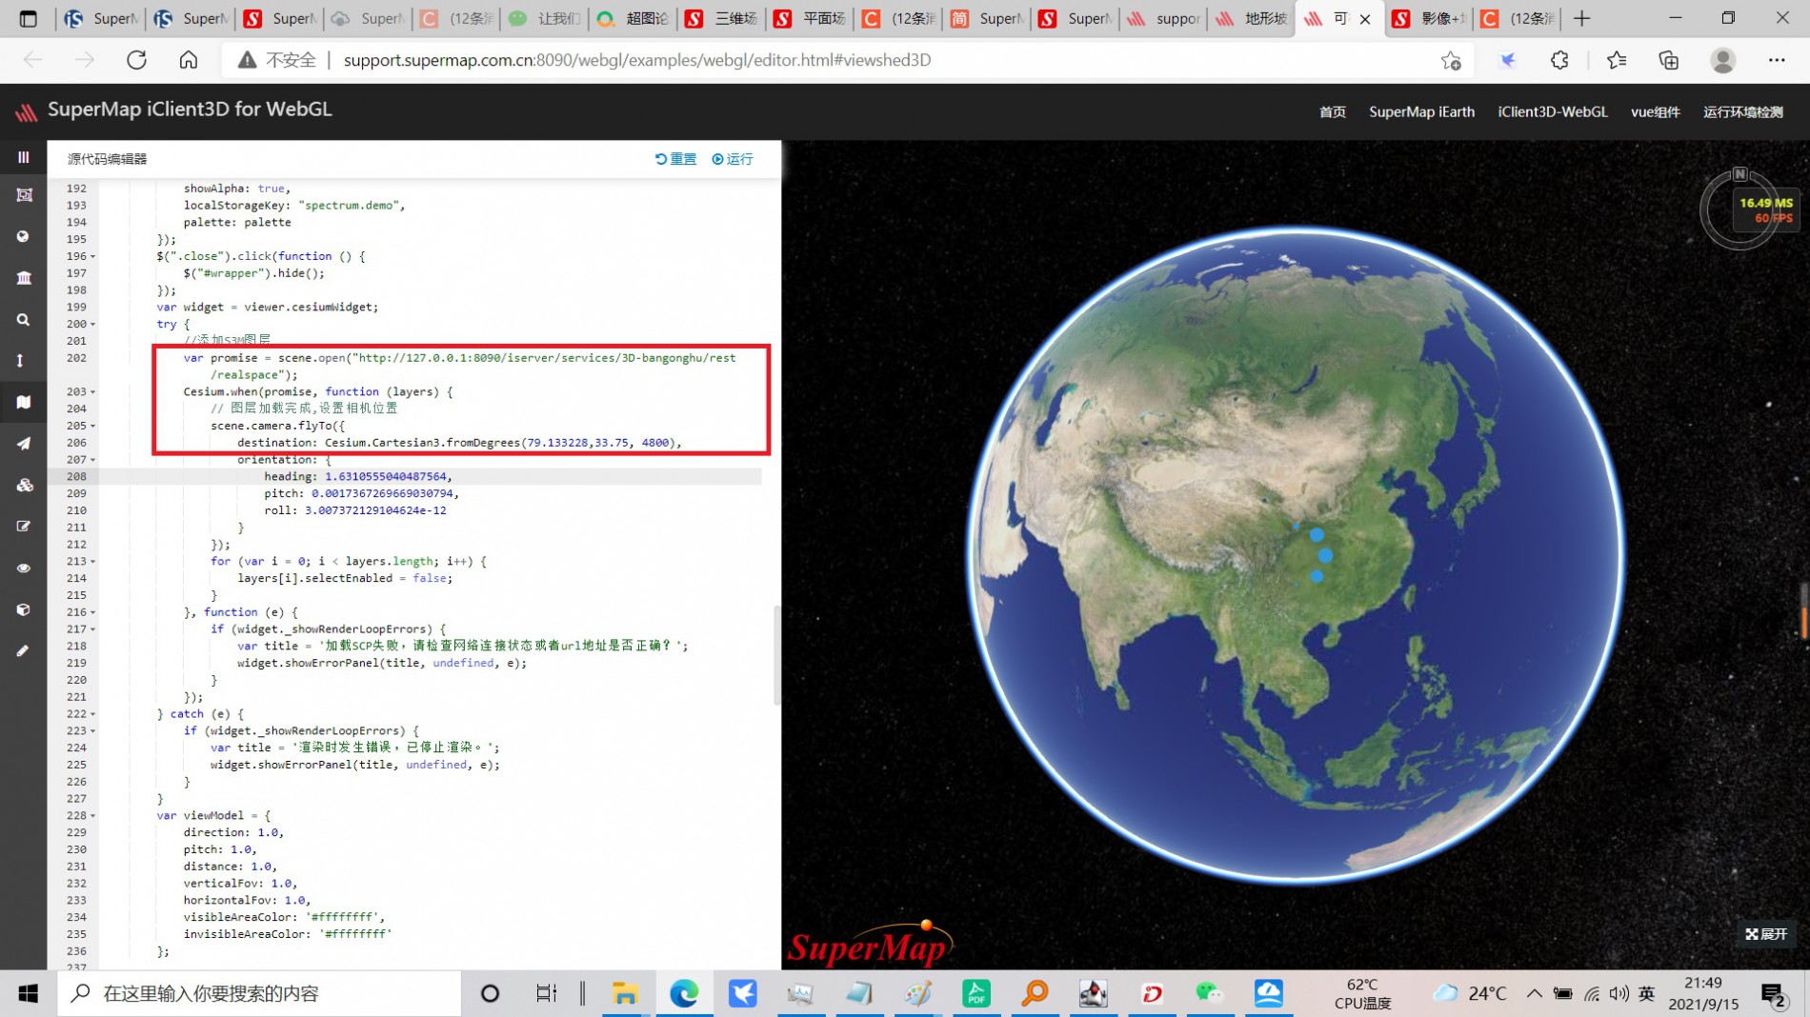This screenshot has width=1810, height=1017.
Task: Go to browser home page icon
Action: click(189, 60)
